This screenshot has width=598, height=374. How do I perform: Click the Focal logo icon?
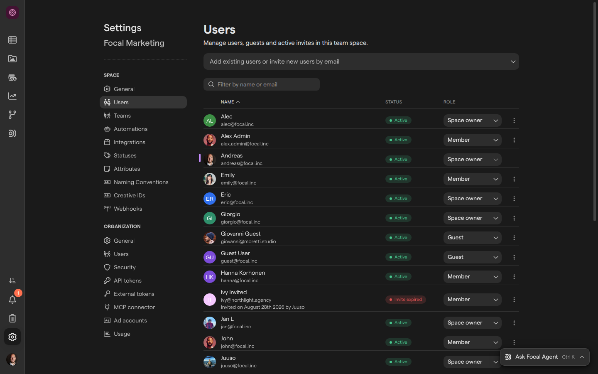coord(12,12)
